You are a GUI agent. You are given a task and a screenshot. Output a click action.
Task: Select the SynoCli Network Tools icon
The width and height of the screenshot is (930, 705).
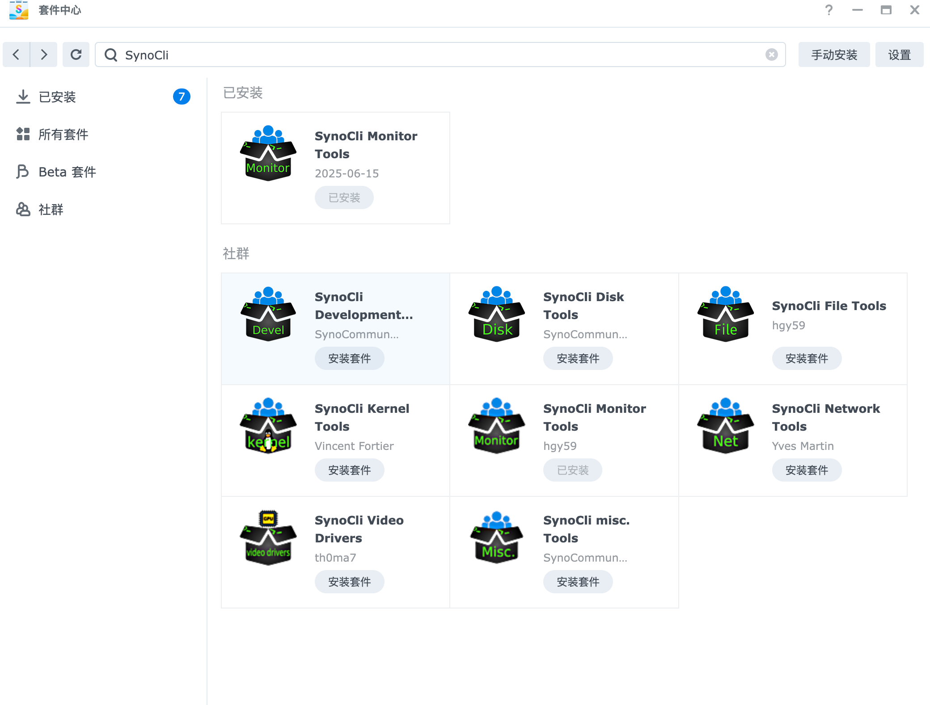725,426
